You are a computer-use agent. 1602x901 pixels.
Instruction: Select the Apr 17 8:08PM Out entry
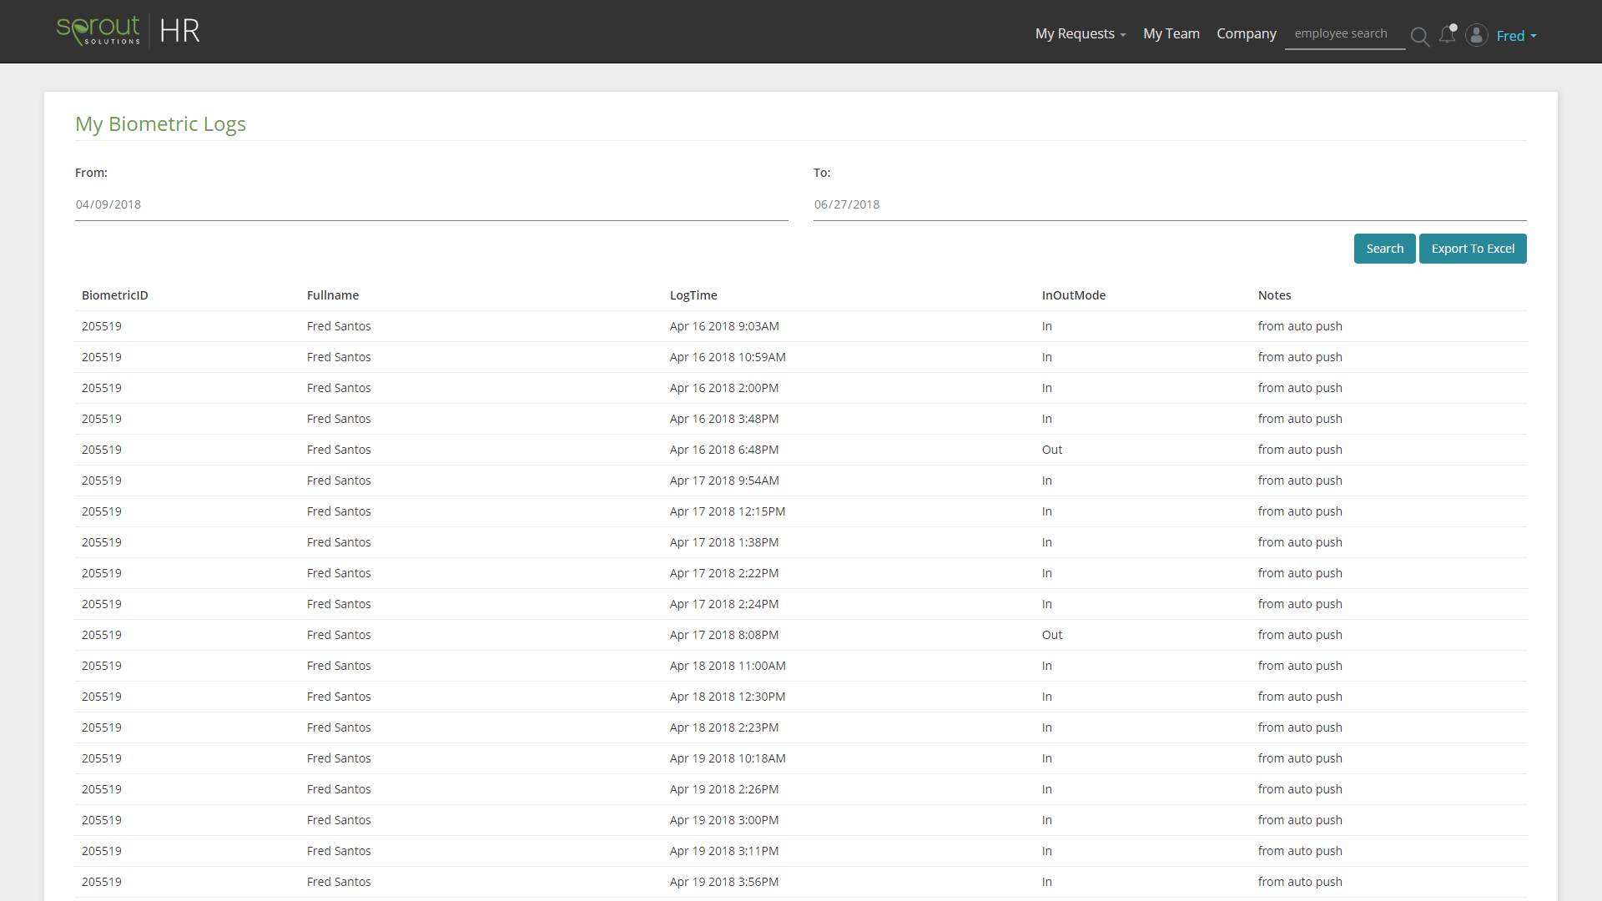(724, 634)
